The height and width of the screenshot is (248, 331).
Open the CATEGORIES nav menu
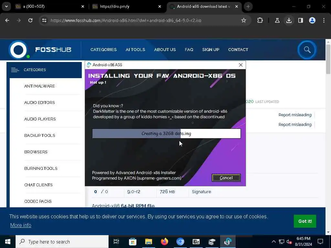pyautogui.click(x=103, y=49)
